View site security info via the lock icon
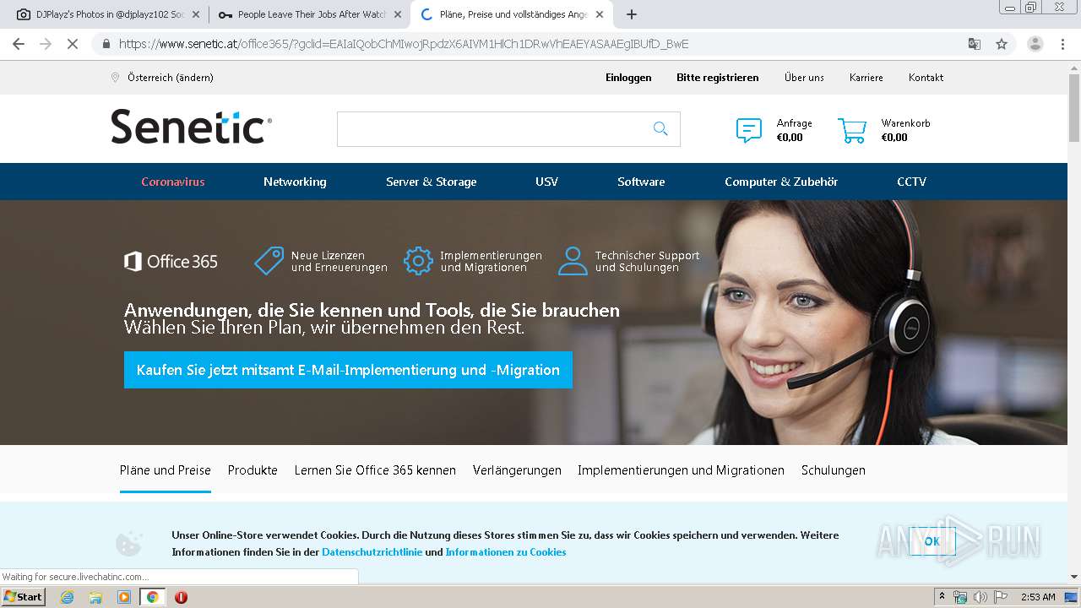Viewport: 1081px width, 608px height. point(106,44)
